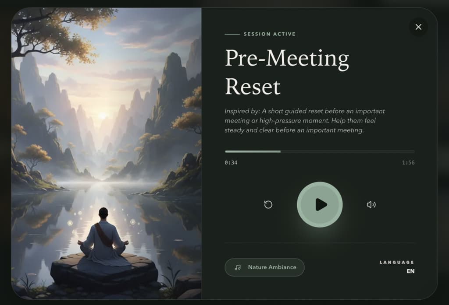The image size is (449, 305).
Task: Jump ahead on the unfilled part of the progress bar
Action: (x=348, y=151)
